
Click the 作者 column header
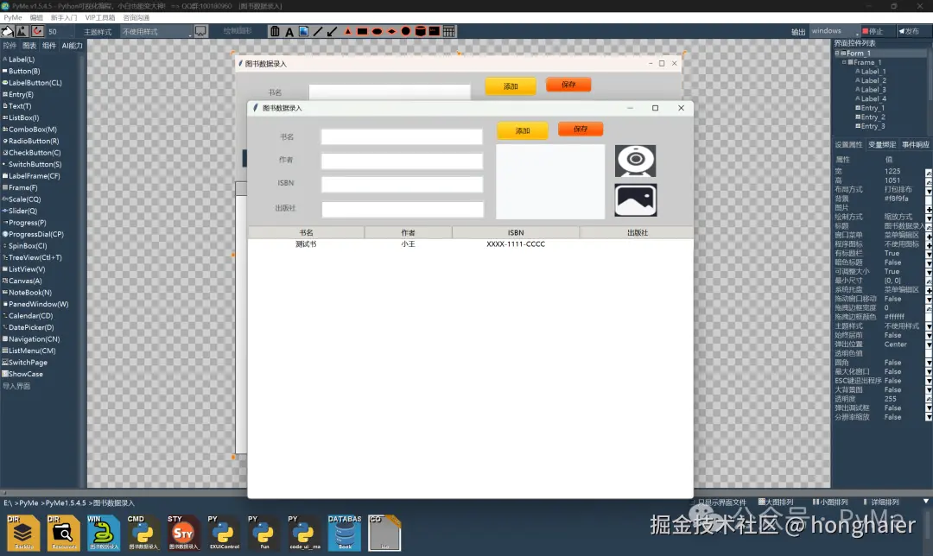[x=408, y=232]
